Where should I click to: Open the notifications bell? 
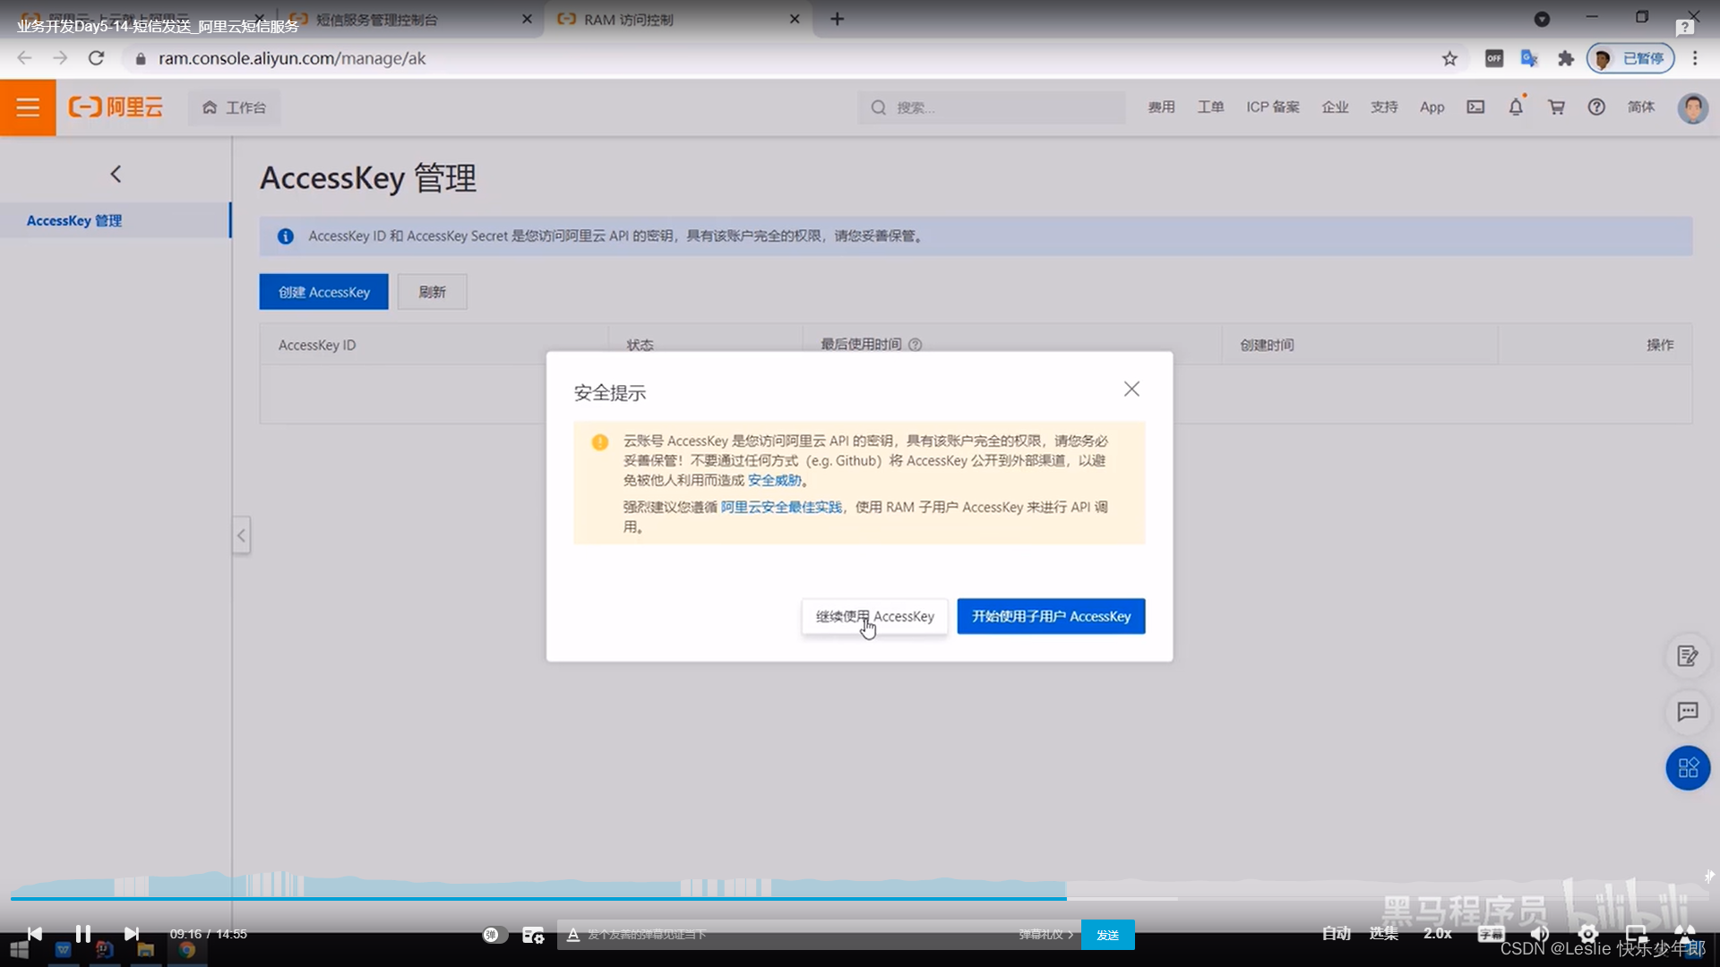tap(1516, 107)
